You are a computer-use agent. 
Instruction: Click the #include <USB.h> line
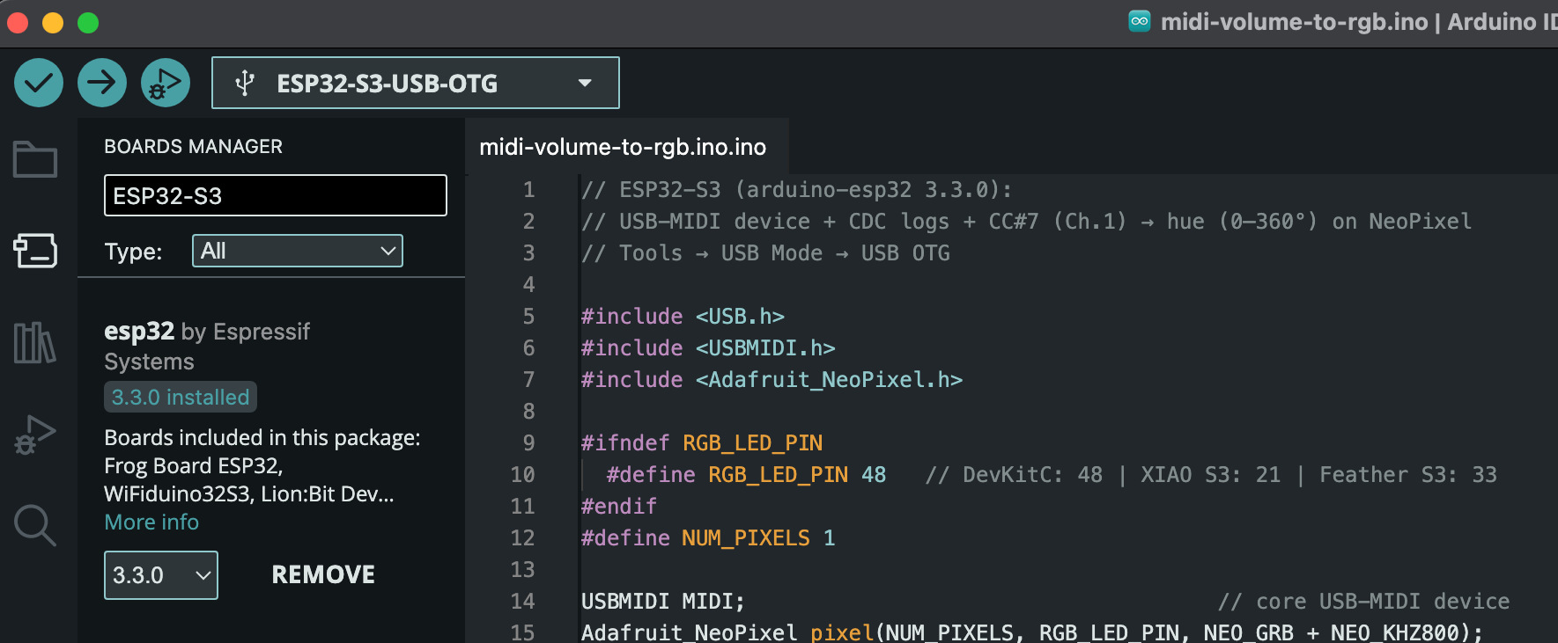pyautogui.click(x=683, y=316)
